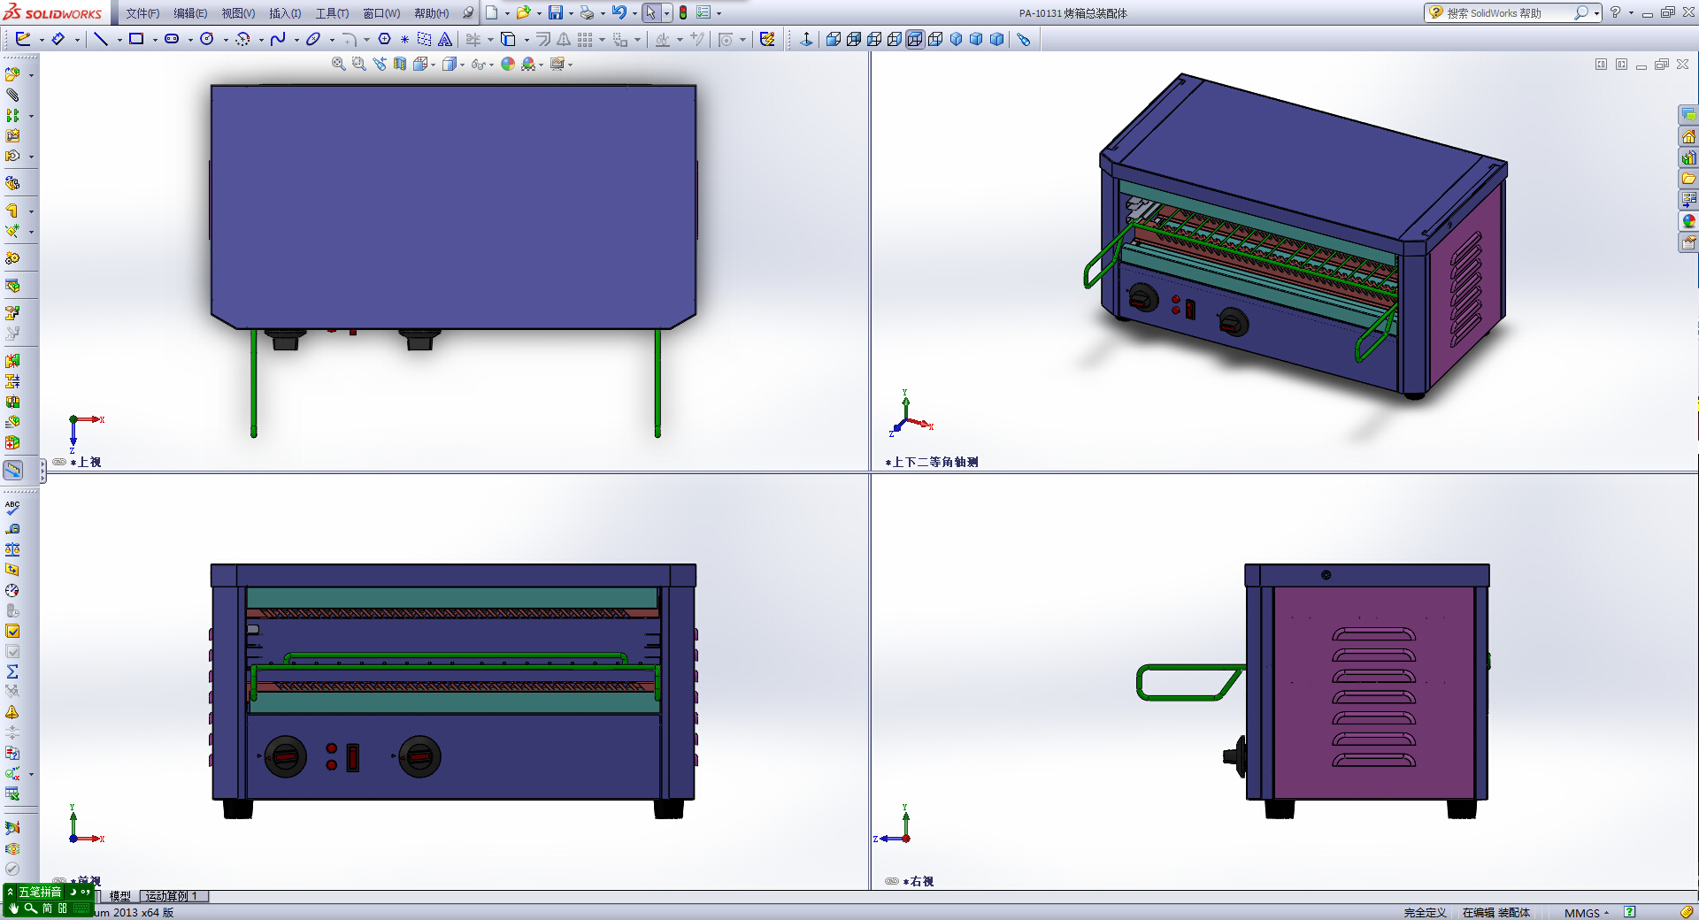Select the Spline sketch tool
Image resolution: width=1699 pixels, height=920 pixels.
(278, 39)
